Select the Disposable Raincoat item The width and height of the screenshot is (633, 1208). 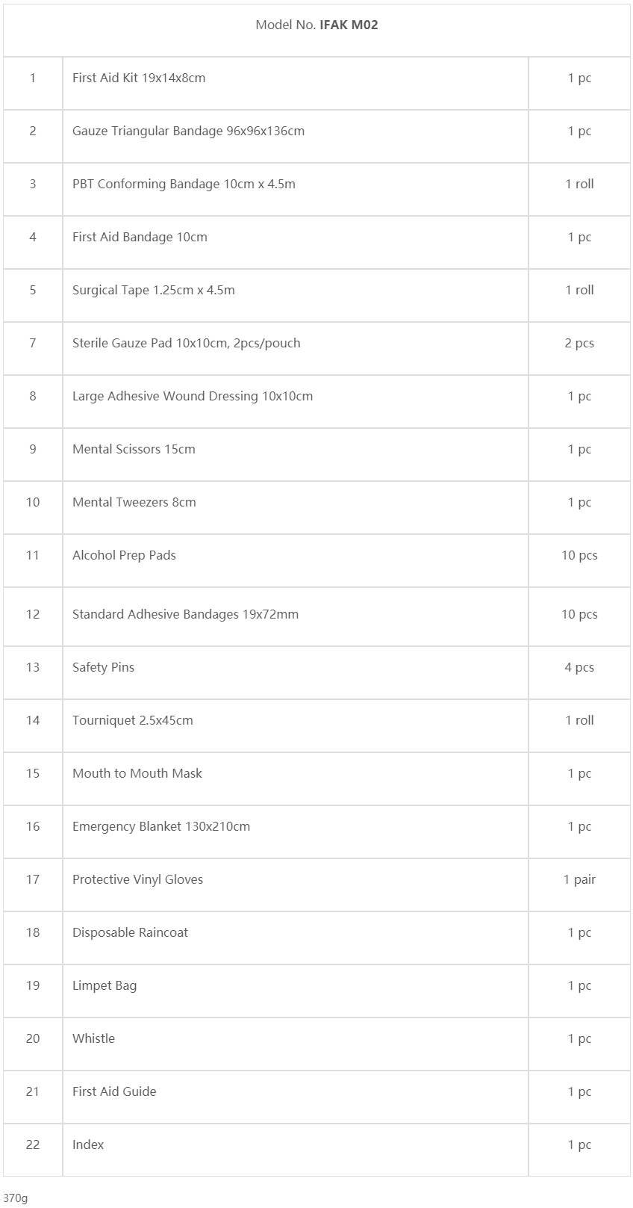pos(130,932)
